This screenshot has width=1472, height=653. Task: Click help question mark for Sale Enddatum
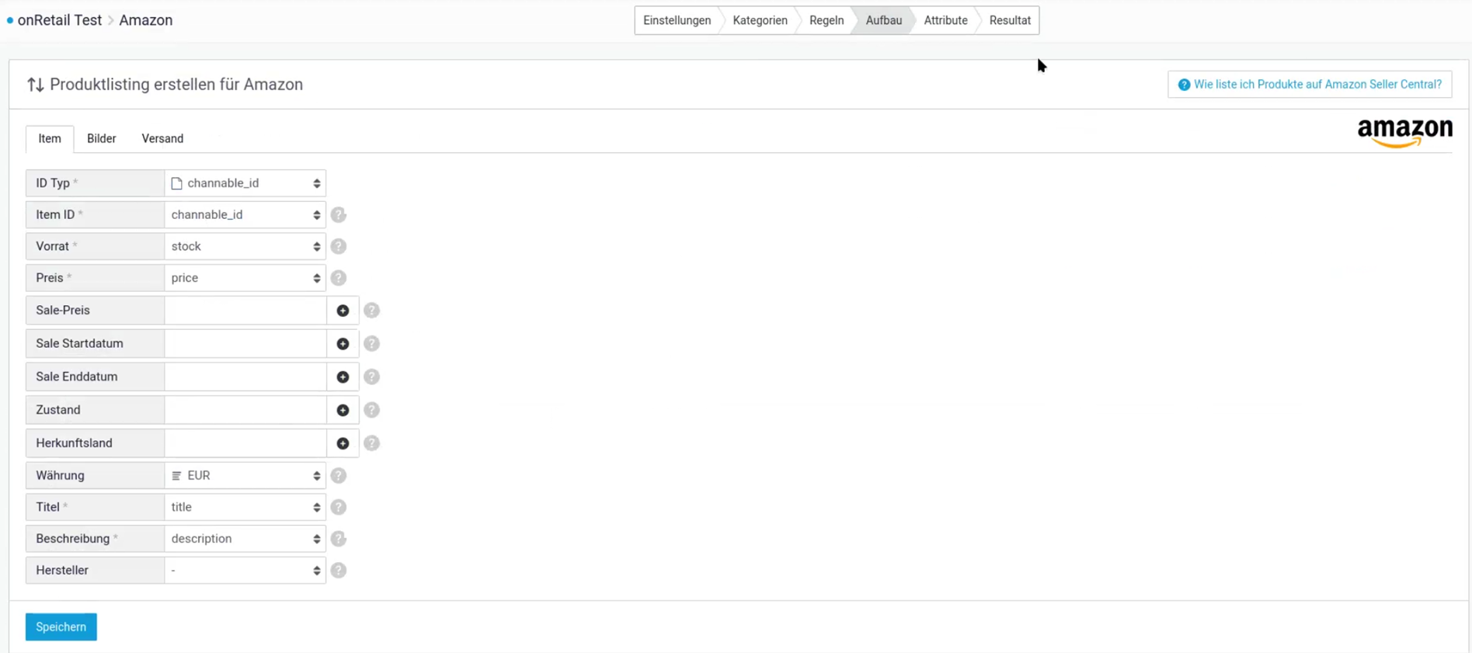372,377
